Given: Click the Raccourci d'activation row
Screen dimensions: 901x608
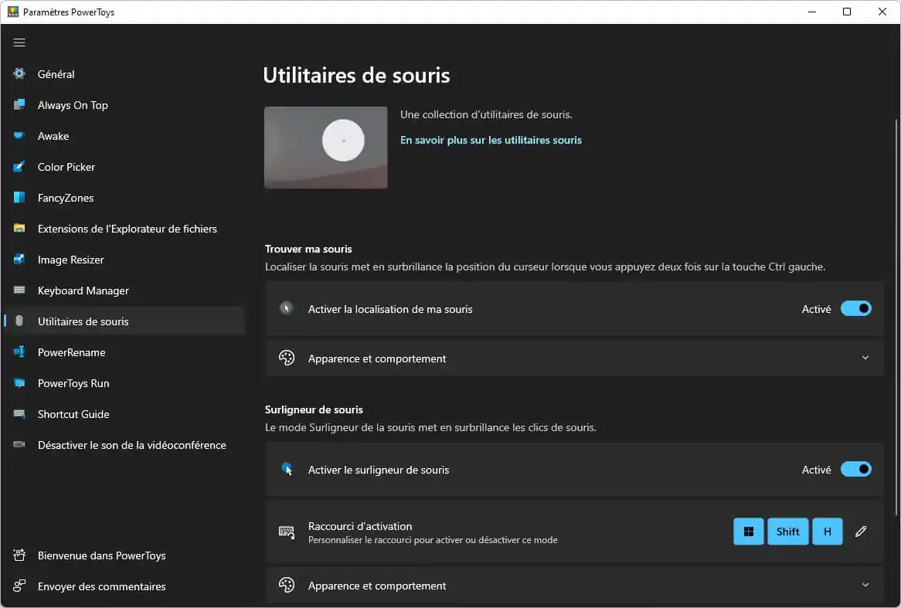Looking at the screenshot, I should coord(574,532).
